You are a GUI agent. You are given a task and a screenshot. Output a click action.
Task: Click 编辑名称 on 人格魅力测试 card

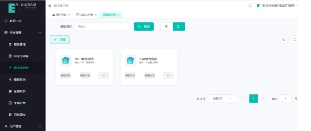(x=130, y=75)
